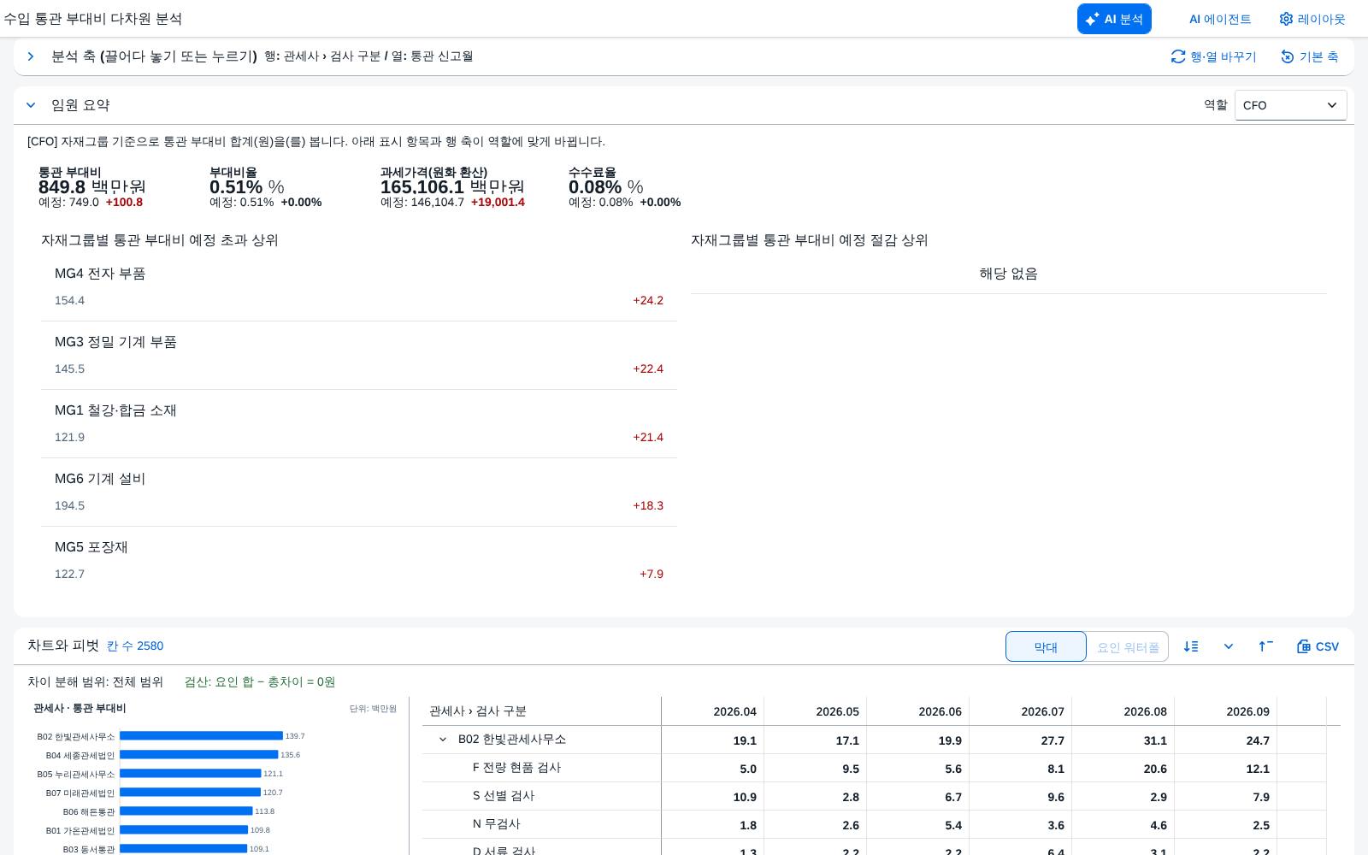
Task: Click the 20.6 cell in F row
Action: 1123,769
